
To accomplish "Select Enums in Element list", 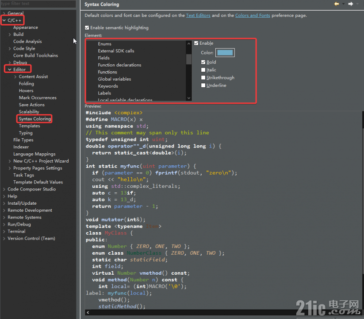I will tap(104, 44).
